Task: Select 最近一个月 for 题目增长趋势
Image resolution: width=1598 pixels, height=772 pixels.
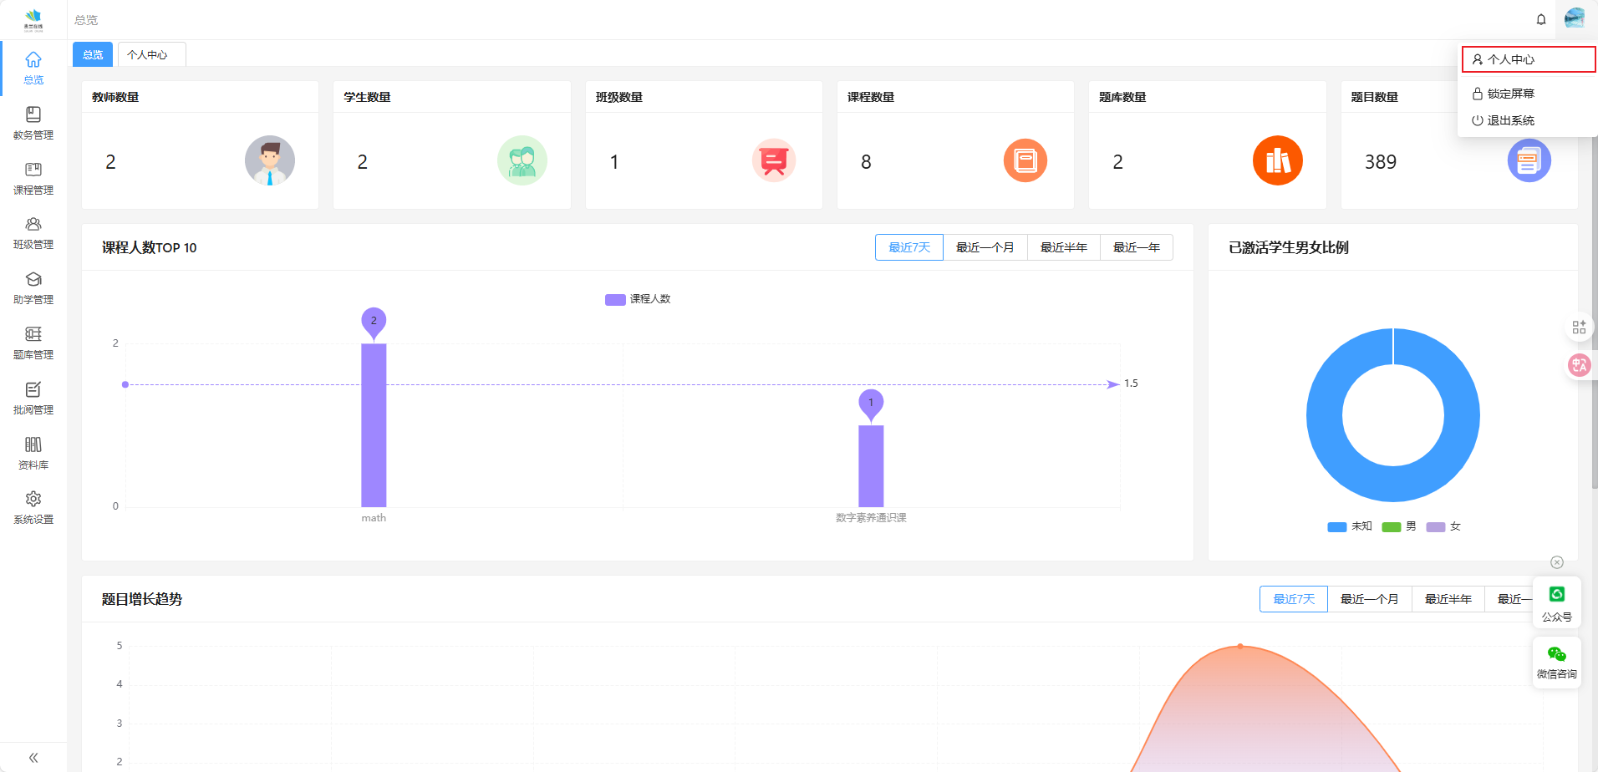Action: (x=1369, y=599)
